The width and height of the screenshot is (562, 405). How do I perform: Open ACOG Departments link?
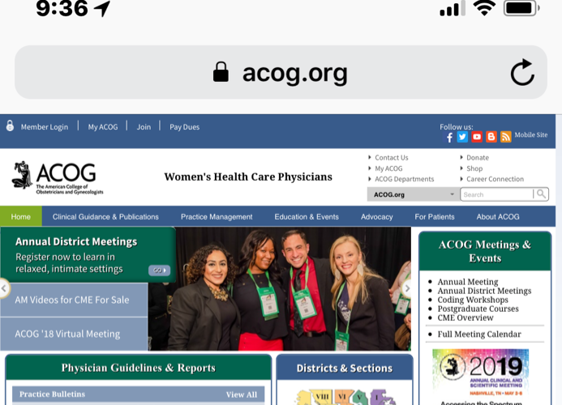click(405, 179)
